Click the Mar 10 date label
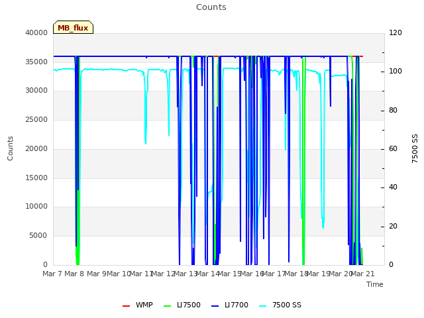Viewport: 424px width, 318px height. (119, 274)
